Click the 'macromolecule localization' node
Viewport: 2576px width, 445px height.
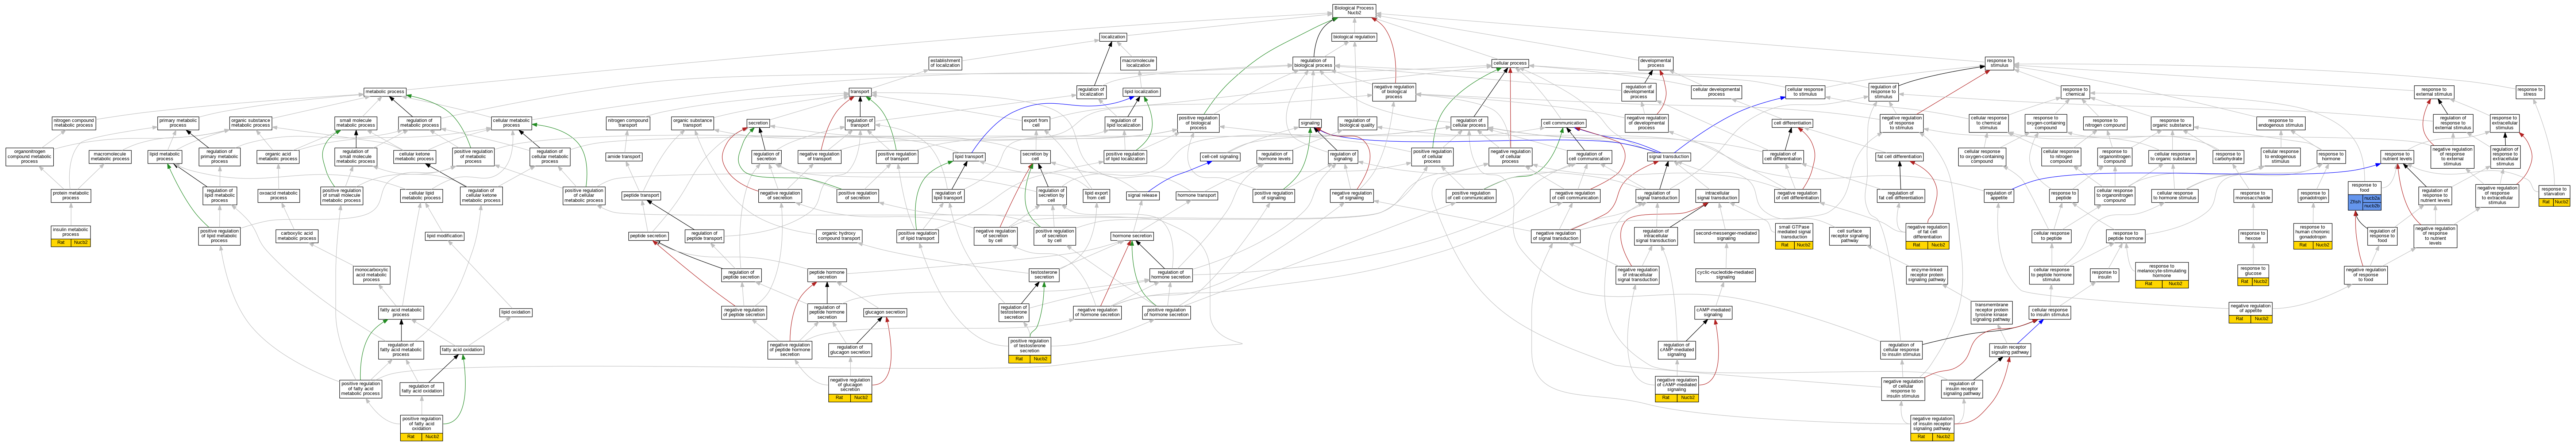pyautogui.click(x=1138, y=63)
